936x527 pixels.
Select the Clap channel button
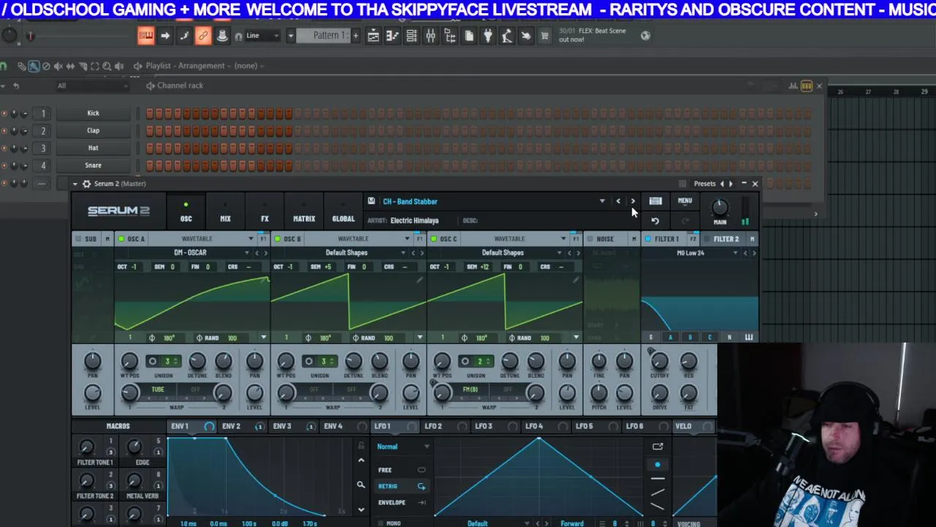click(x=93, y=130)
